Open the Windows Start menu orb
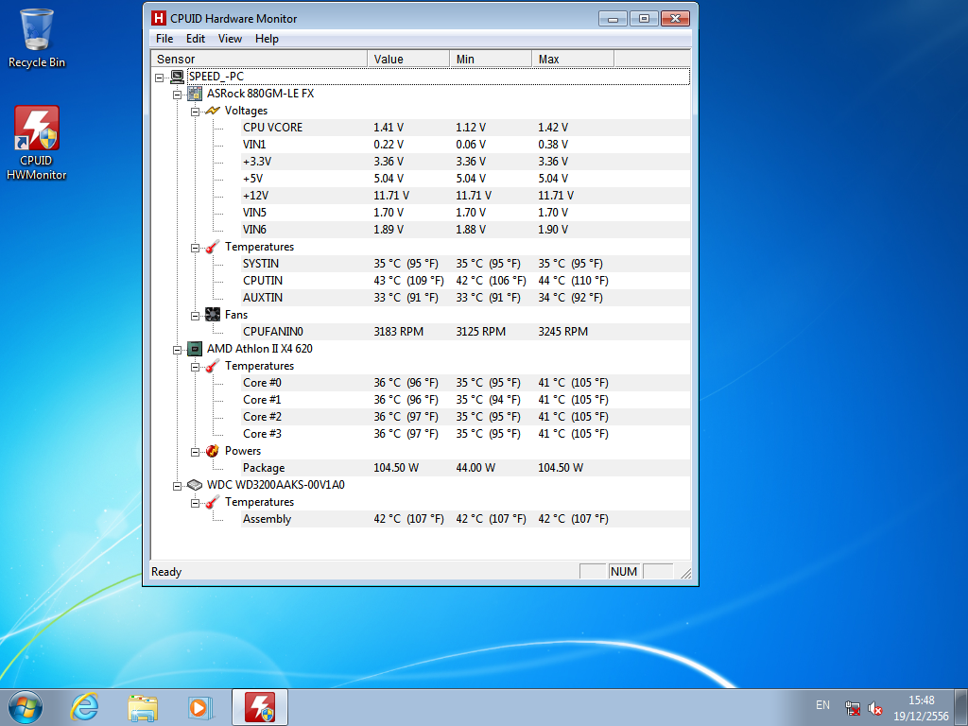The image size is (968, 726). [26, 707]
